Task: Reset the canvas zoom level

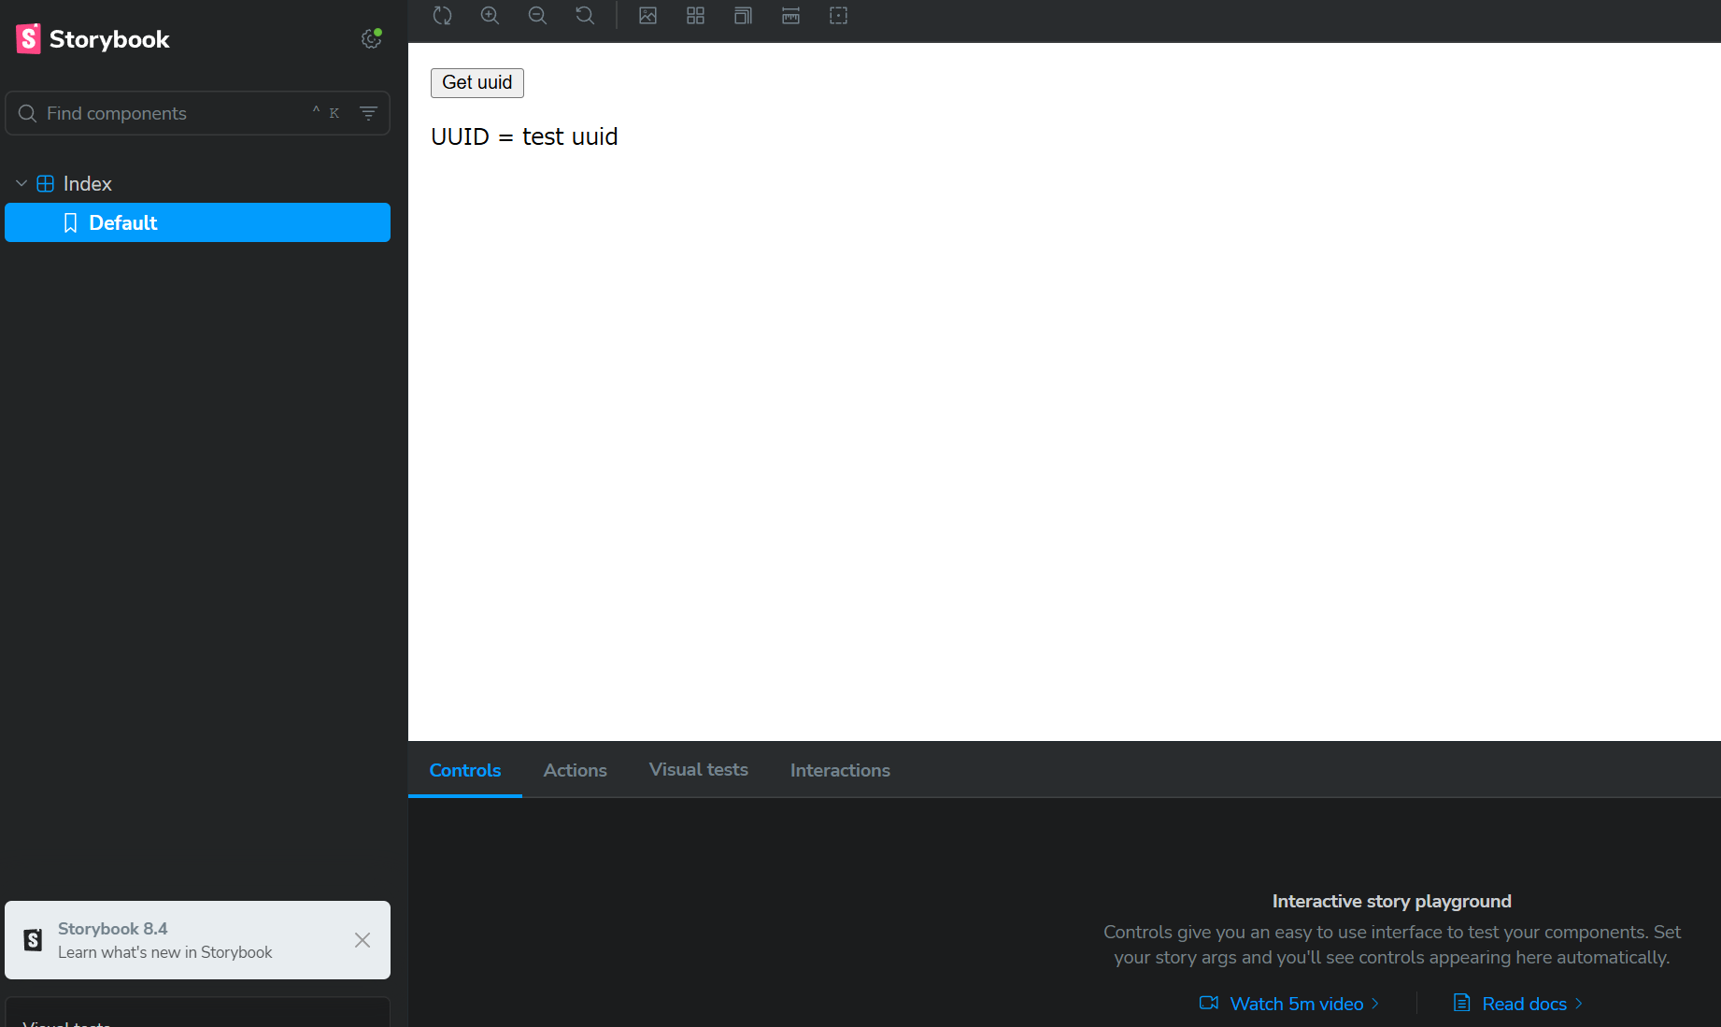Action: click(x=585, y=16)
